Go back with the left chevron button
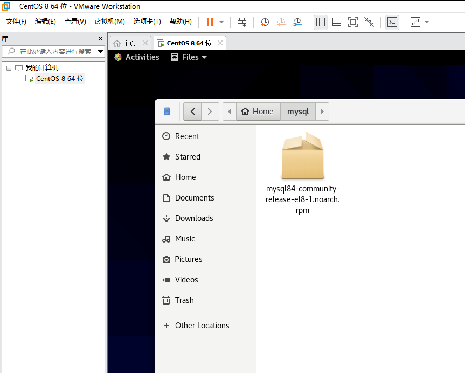 coord(192,112)
